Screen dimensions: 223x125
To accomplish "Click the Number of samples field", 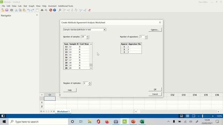I will [x=84, y=37].
